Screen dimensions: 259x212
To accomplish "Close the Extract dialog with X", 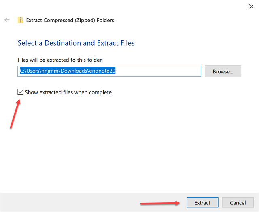I will point(251,6).
